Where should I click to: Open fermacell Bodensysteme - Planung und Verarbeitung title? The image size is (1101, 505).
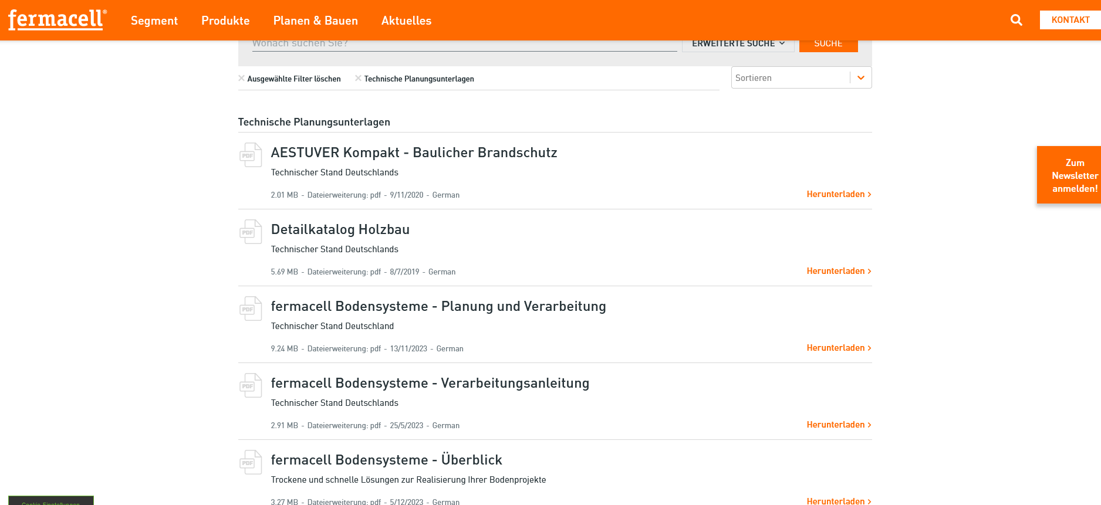(438, 306)
